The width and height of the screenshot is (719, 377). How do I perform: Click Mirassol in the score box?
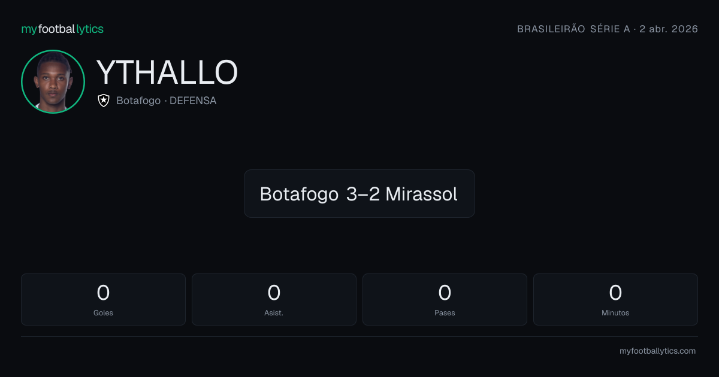pos(422,194)
